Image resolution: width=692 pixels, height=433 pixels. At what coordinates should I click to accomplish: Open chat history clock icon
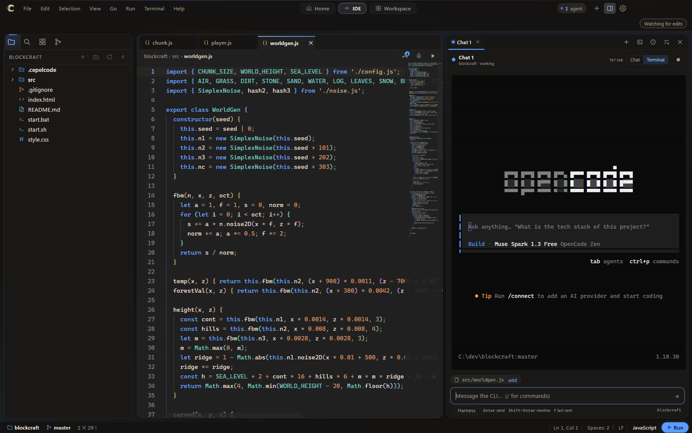[x=653, y=42]
